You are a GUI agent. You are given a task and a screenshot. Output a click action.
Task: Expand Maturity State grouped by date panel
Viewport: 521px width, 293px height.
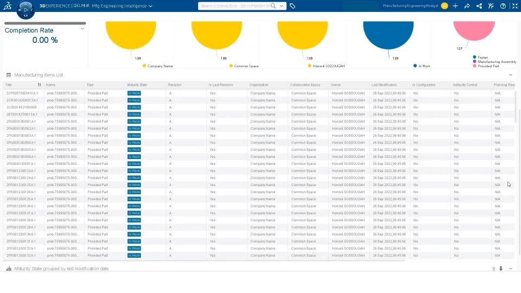[x=511, y=269]
